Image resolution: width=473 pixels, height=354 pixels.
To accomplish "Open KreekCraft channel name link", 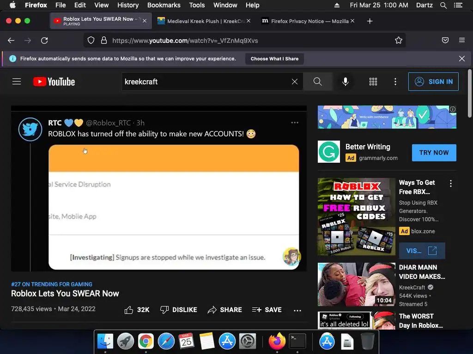I will tap(412, 287).
